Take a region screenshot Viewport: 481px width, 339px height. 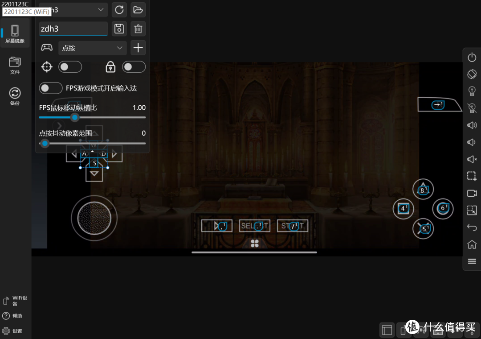(472, 176)
